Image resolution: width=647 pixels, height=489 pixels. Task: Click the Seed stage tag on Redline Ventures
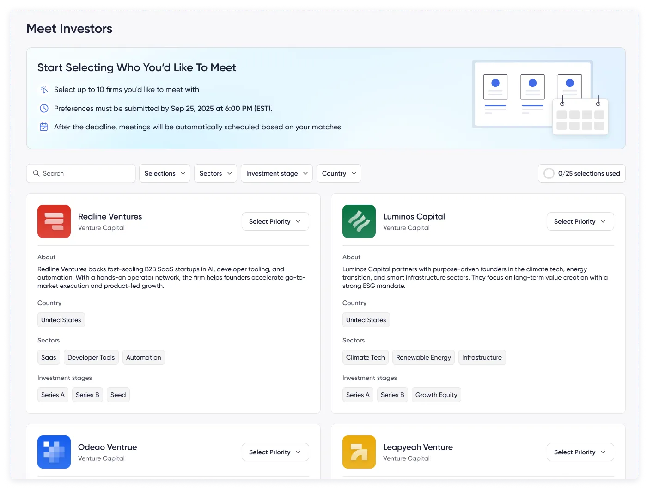[118, 395]
